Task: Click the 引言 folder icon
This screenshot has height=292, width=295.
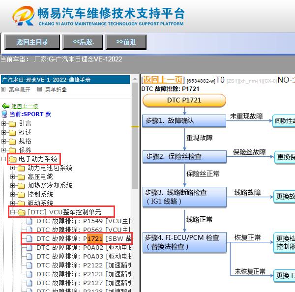Action: click(12, 124)
